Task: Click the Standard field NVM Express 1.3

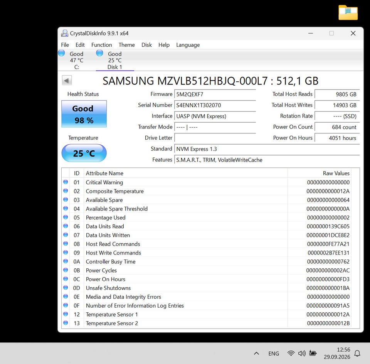Action: tap(267, 149)
